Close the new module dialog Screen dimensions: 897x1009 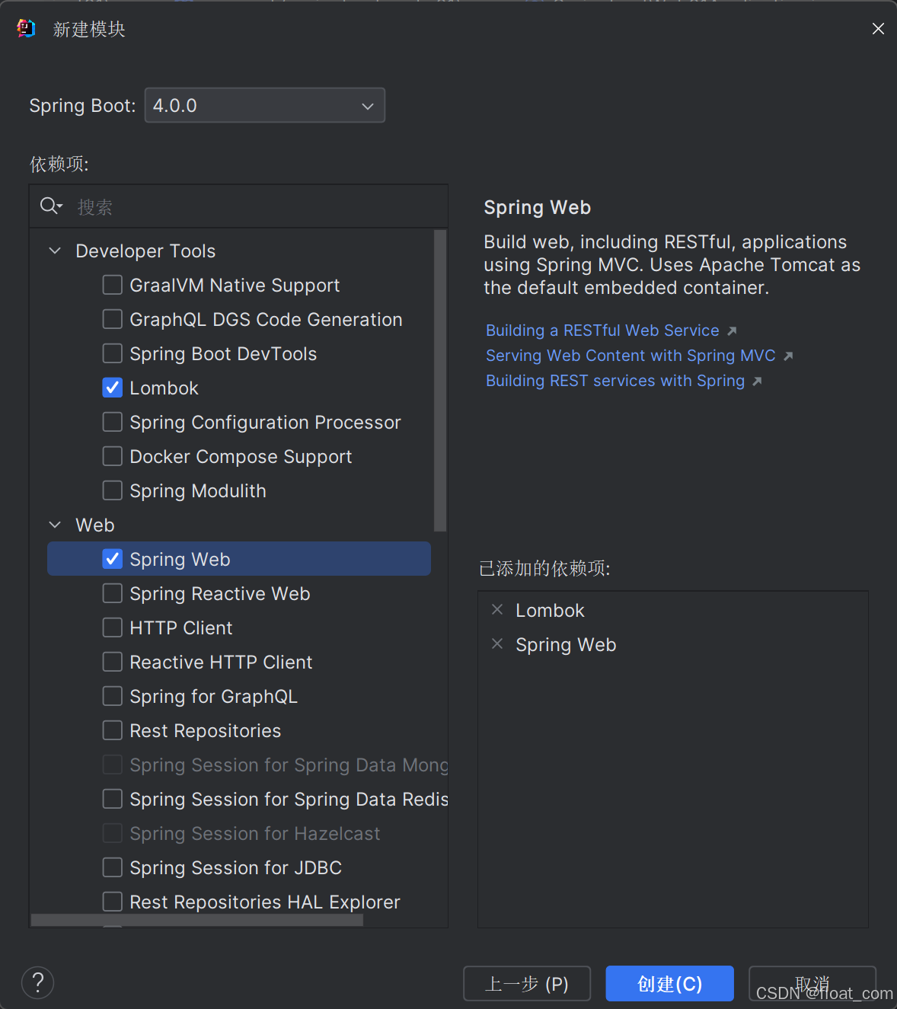878,29
